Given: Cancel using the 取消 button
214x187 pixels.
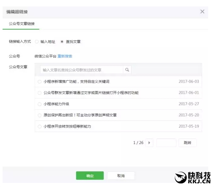Looking at the screenshot, I should point(121,176).
